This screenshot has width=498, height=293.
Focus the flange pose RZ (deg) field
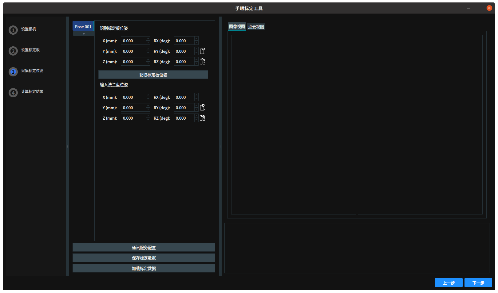tap(184, 118)
